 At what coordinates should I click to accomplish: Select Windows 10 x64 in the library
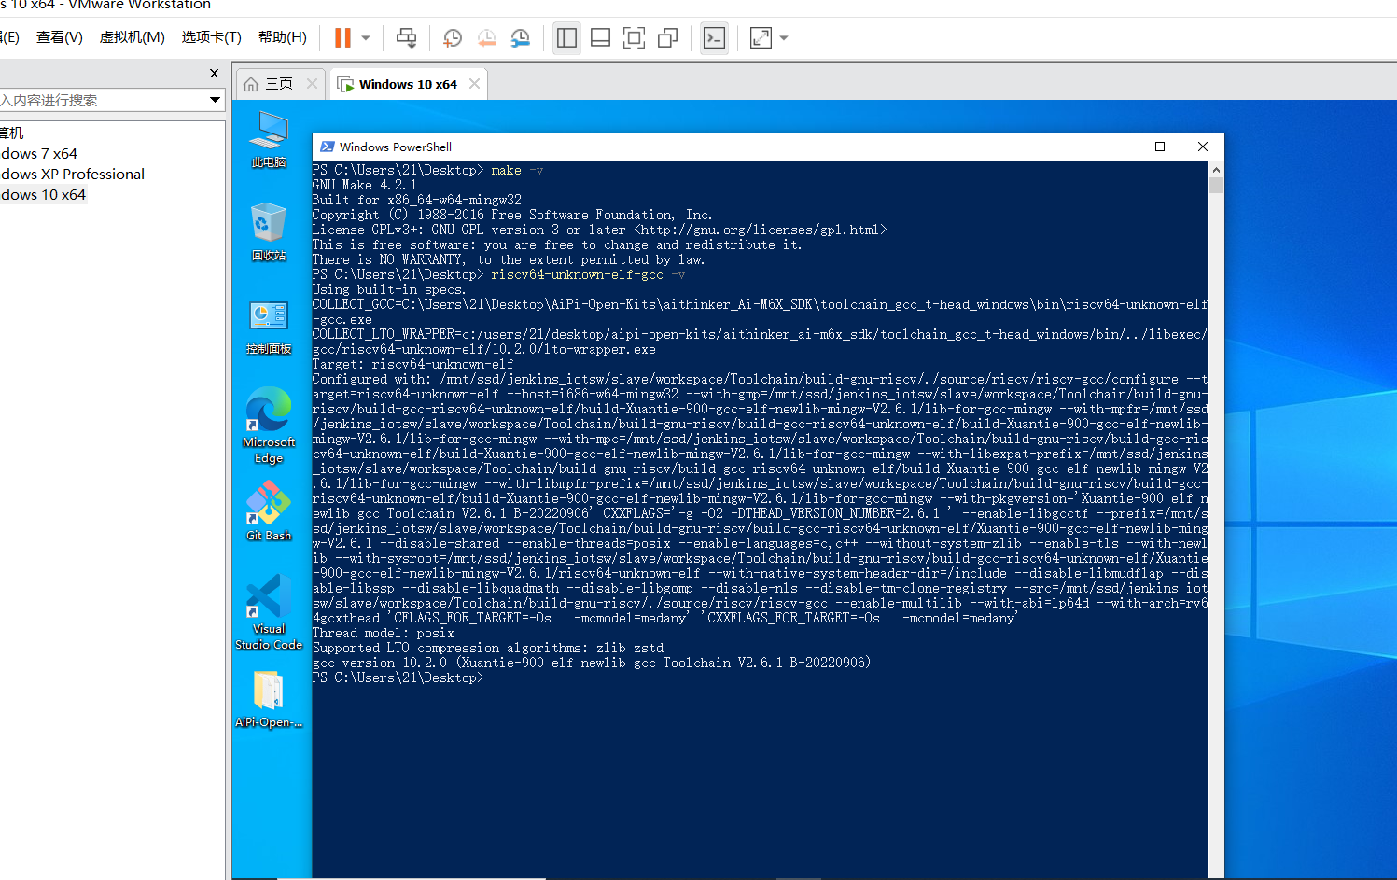[x=43, y=195]
